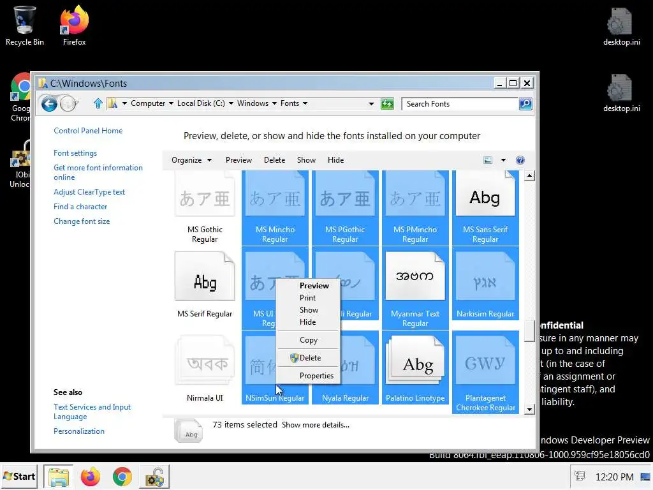Open the Start menu button
The height and width of the screenshot is (490, 653).
[x=19, y=476]
